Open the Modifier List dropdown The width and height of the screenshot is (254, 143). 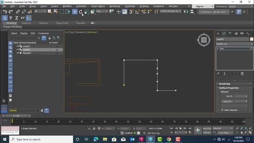[x=234, y=44]
